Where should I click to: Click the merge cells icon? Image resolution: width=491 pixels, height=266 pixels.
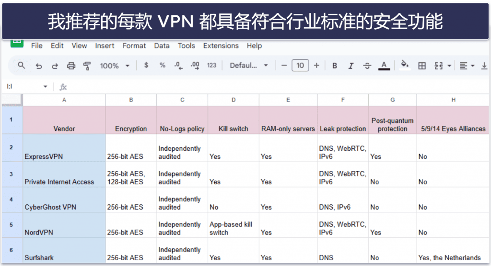[x=439, y=66]
